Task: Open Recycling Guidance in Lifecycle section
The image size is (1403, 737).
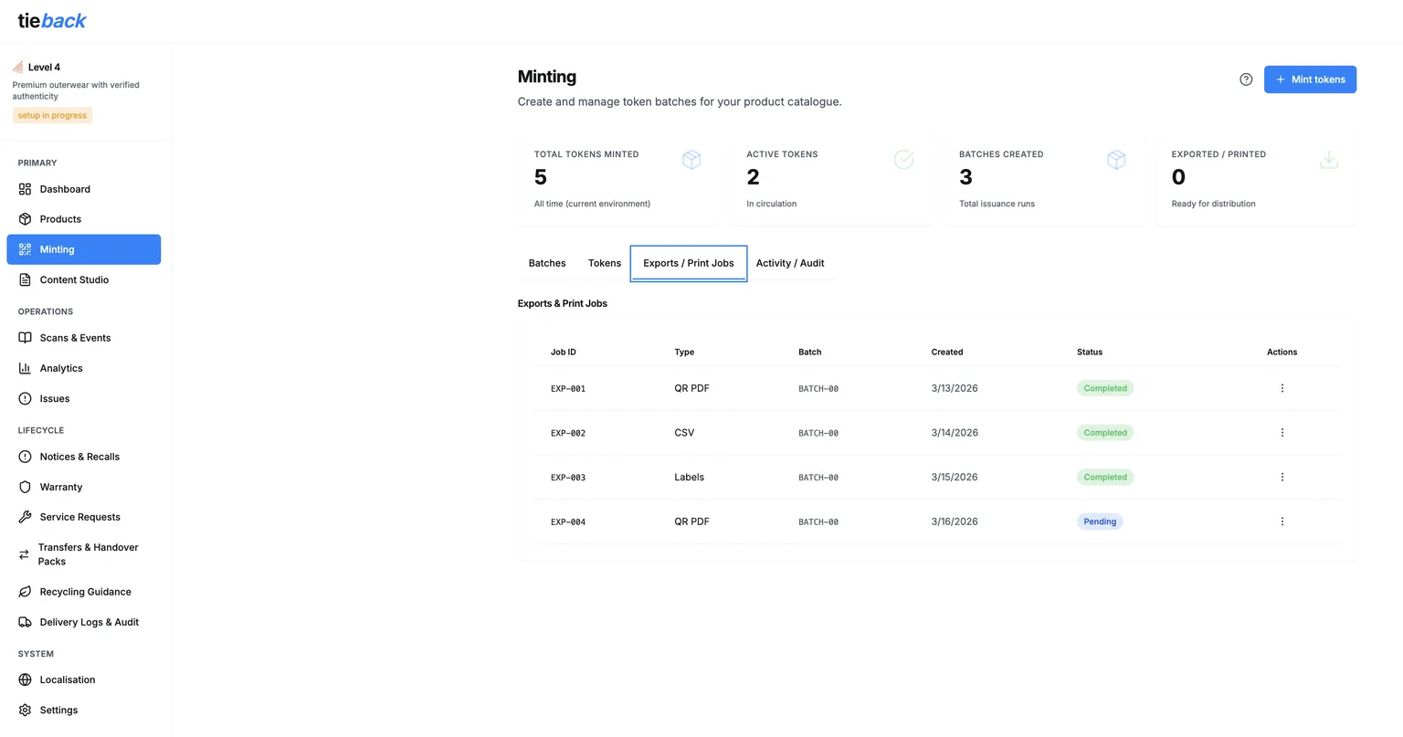Action: [85, 591]
